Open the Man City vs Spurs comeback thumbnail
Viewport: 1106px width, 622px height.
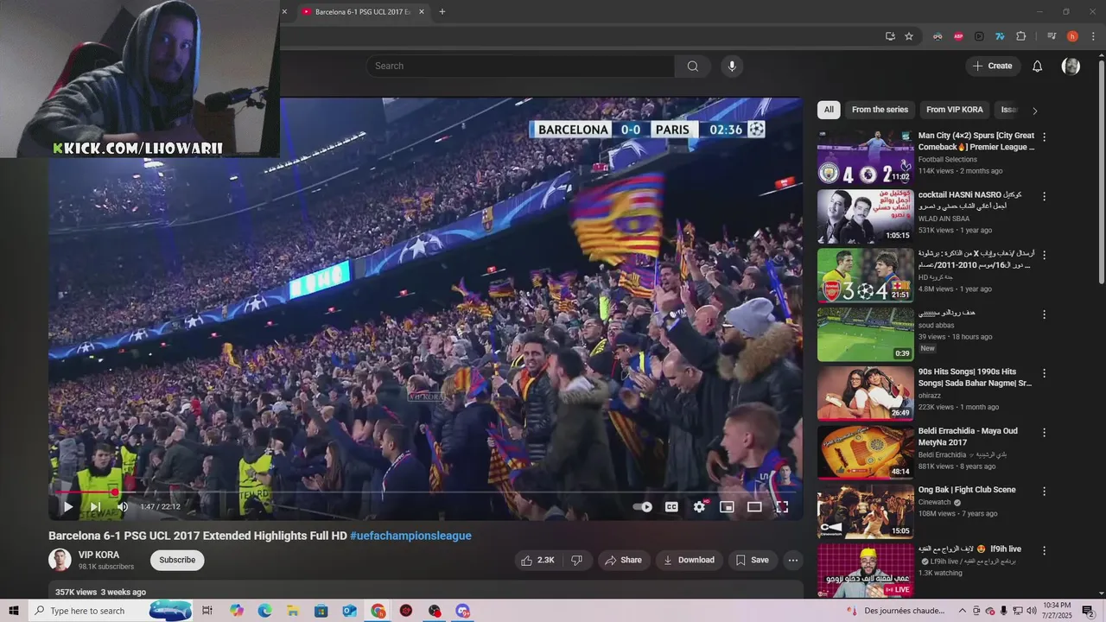(x=865, y=157)
